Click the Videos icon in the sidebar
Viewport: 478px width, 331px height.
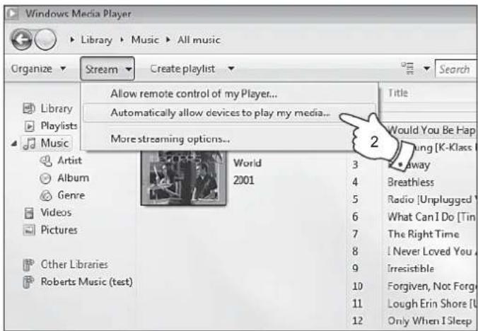(29, 213)
